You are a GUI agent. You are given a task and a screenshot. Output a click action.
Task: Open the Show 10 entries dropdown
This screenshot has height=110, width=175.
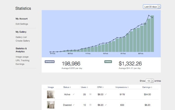pyautogui.click(x=150, y=81)
